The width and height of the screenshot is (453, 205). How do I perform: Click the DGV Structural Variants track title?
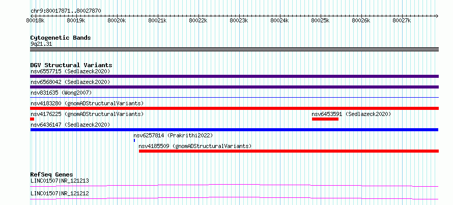click(x=71, y=65)
